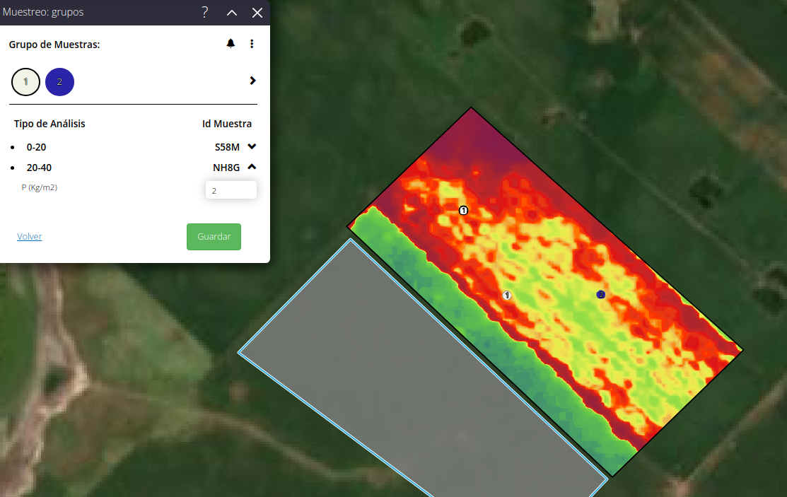Open the three-dot options menu
Screen dimensions: 787x497
(252, 44)
